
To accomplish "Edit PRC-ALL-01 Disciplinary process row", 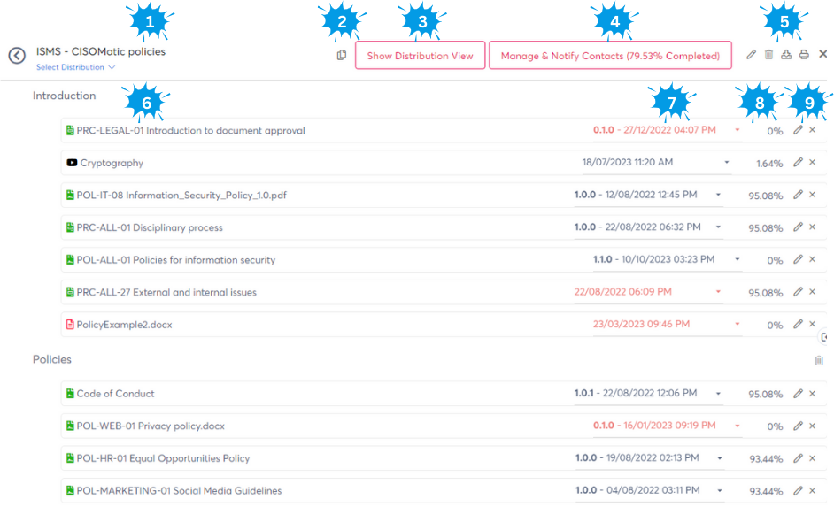I will tap(798, 227).
